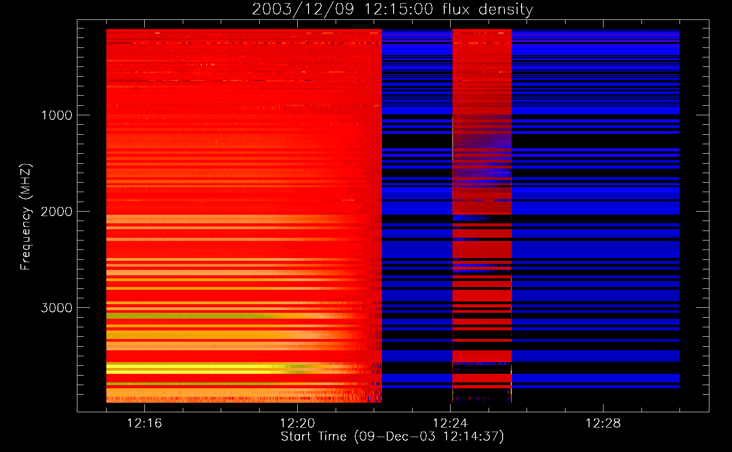Click the '12:28' time axis label
732x452 pixels.
603,424
